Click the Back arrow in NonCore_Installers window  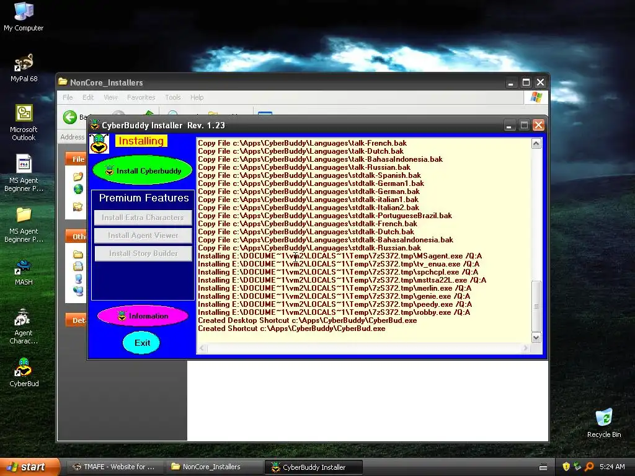[x=69, y=117]
